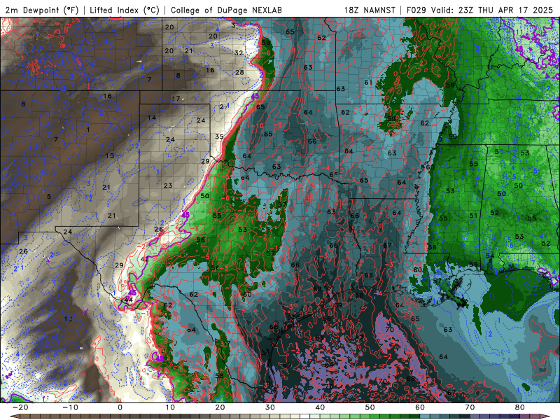This screenshot has width=560, height=420.
Task: Click the 40 label on the color scale
Action: [x=320, y=407]
